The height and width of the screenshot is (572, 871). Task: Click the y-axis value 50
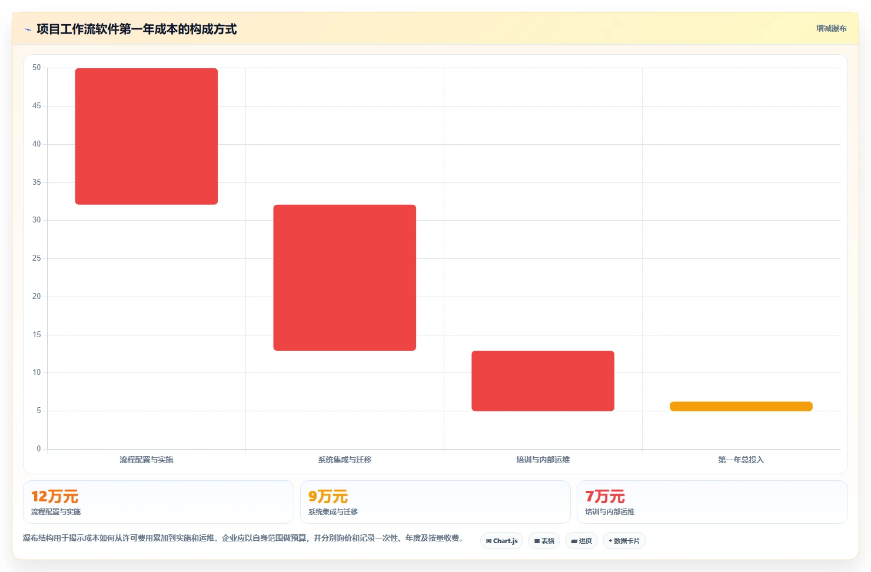[36, 68]
